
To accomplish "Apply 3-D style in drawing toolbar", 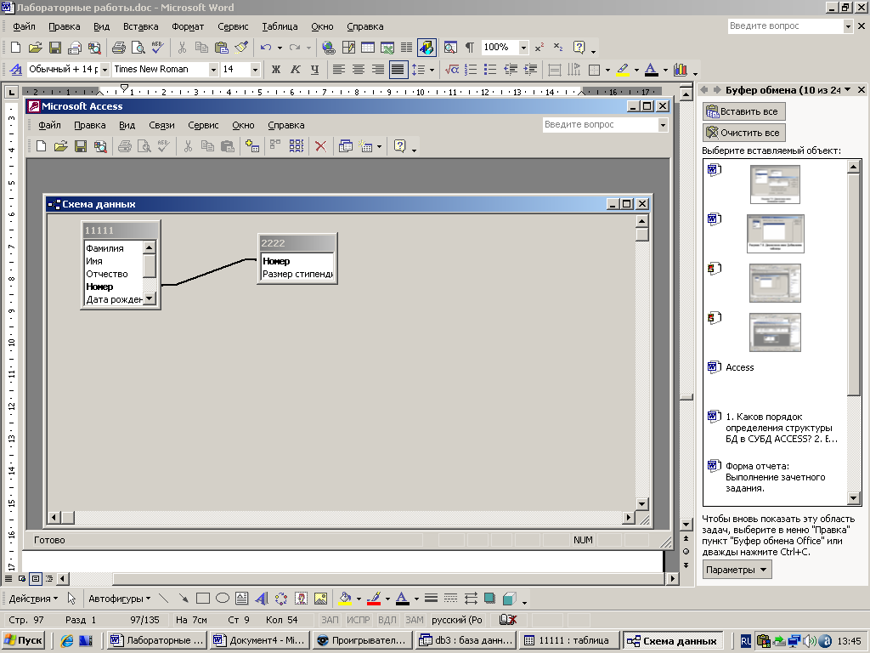I will 510,599.
